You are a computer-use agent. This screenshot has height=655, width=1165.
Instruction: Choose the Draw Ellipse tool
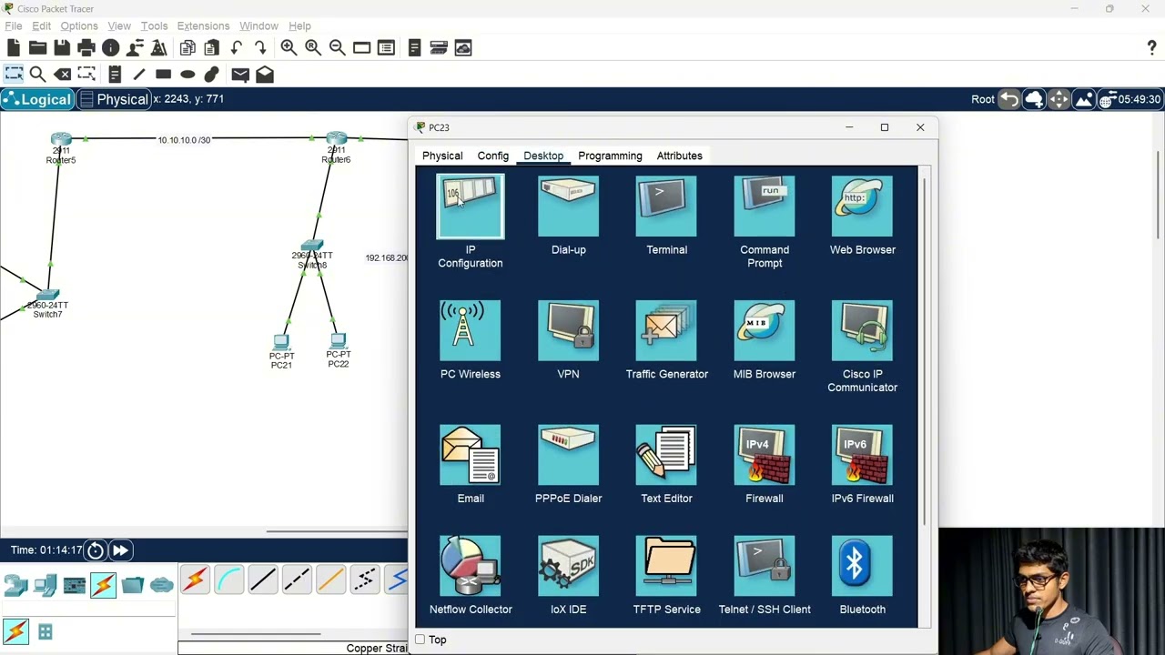187,74
